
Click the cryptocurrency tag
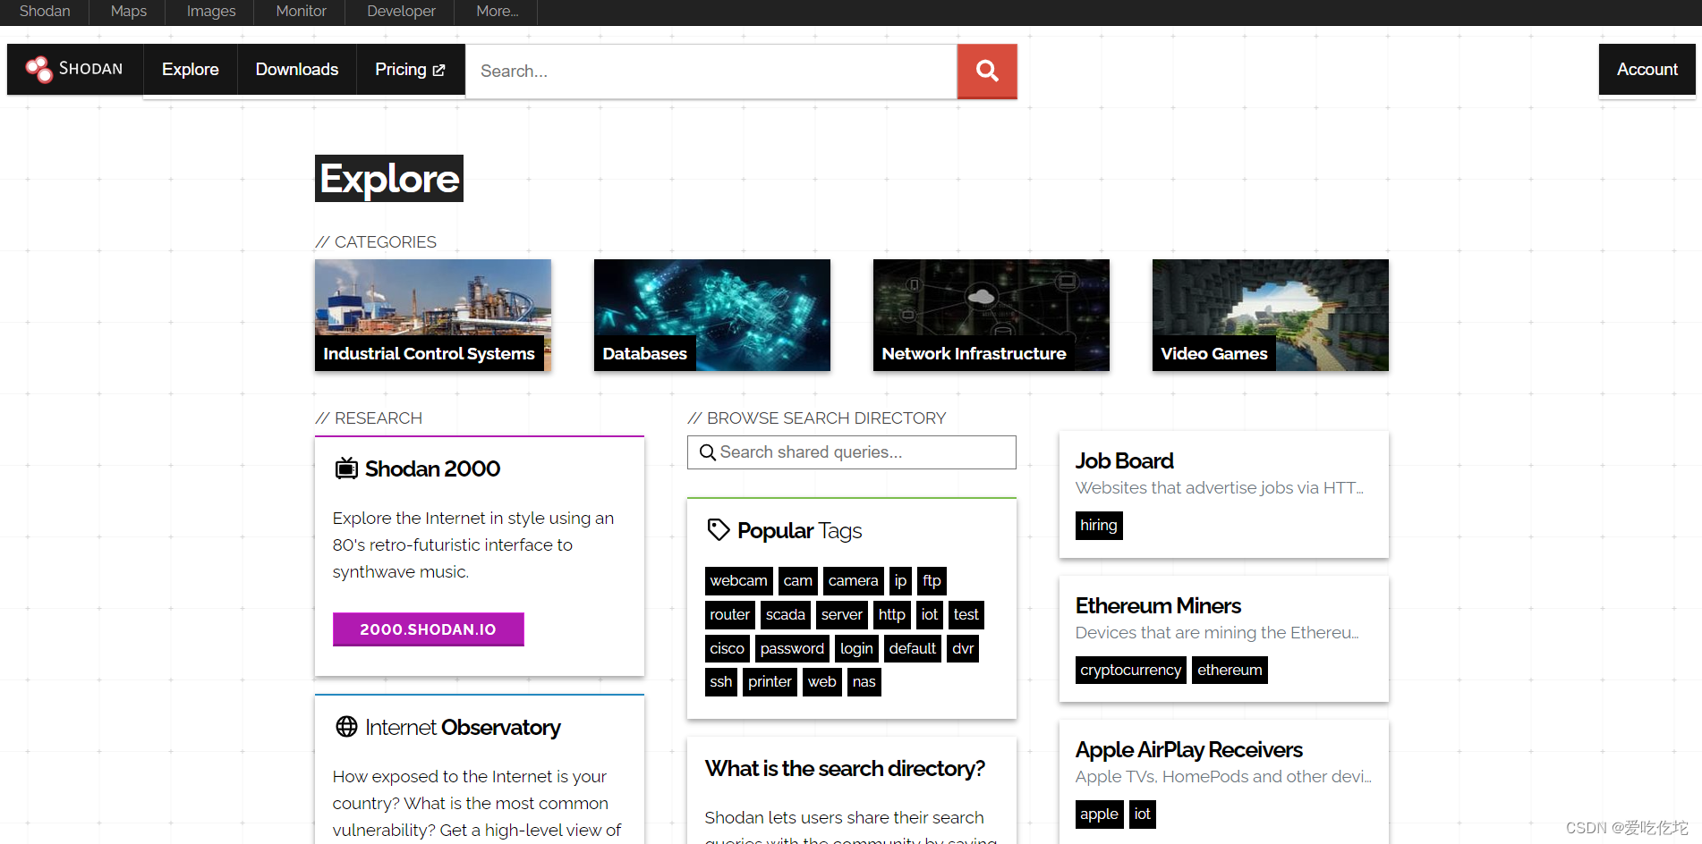[x=1130, y=671]
